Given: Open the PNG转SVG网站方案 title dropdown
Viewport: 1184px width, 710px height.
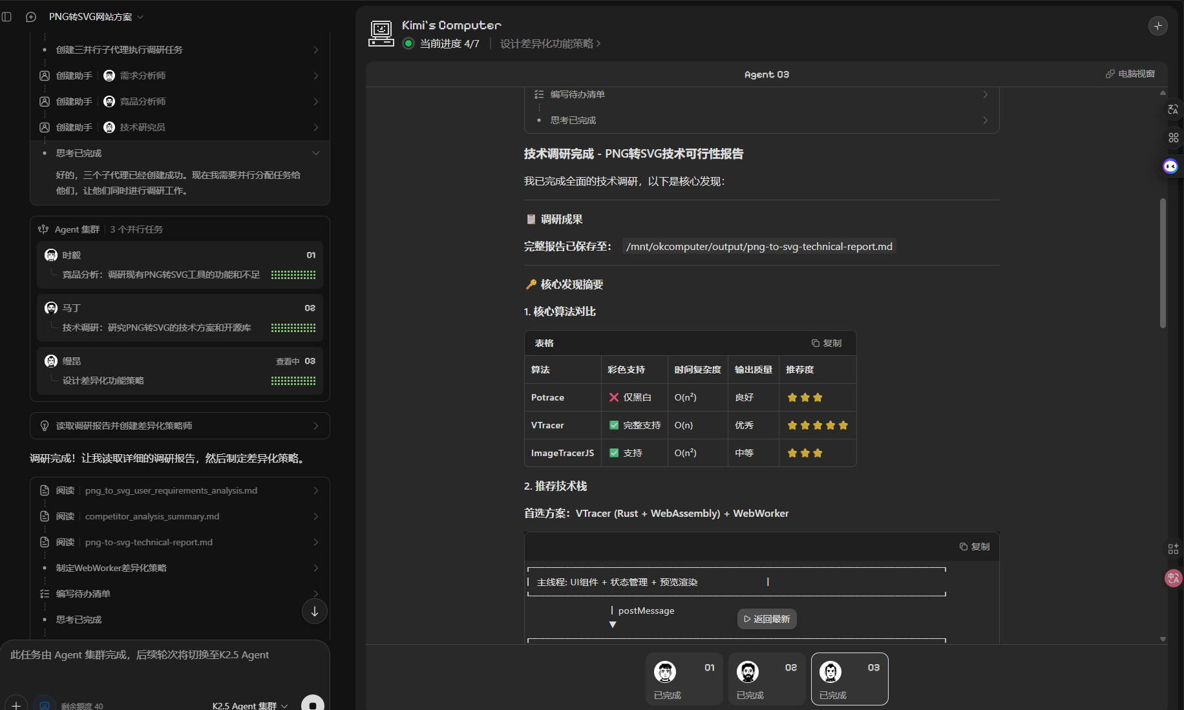Looking at the screenshot, I should click(x=96, y=17).
